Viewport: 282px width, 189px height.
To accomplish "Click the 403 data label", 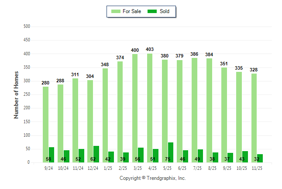I will (x=150, y=50).
